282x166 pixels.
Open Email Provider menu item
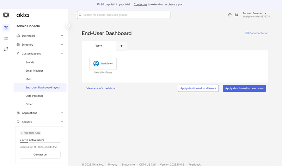(x=34, y=71)
